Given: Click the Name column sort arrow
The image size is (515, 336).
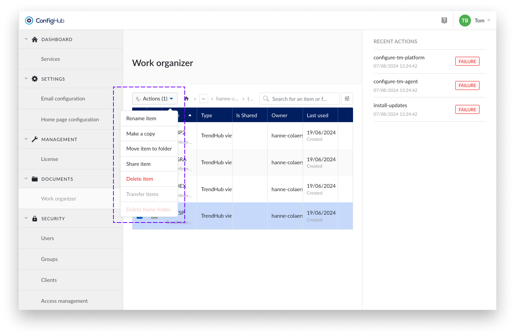Looking at the screenshot, I should tap(190, 115).
